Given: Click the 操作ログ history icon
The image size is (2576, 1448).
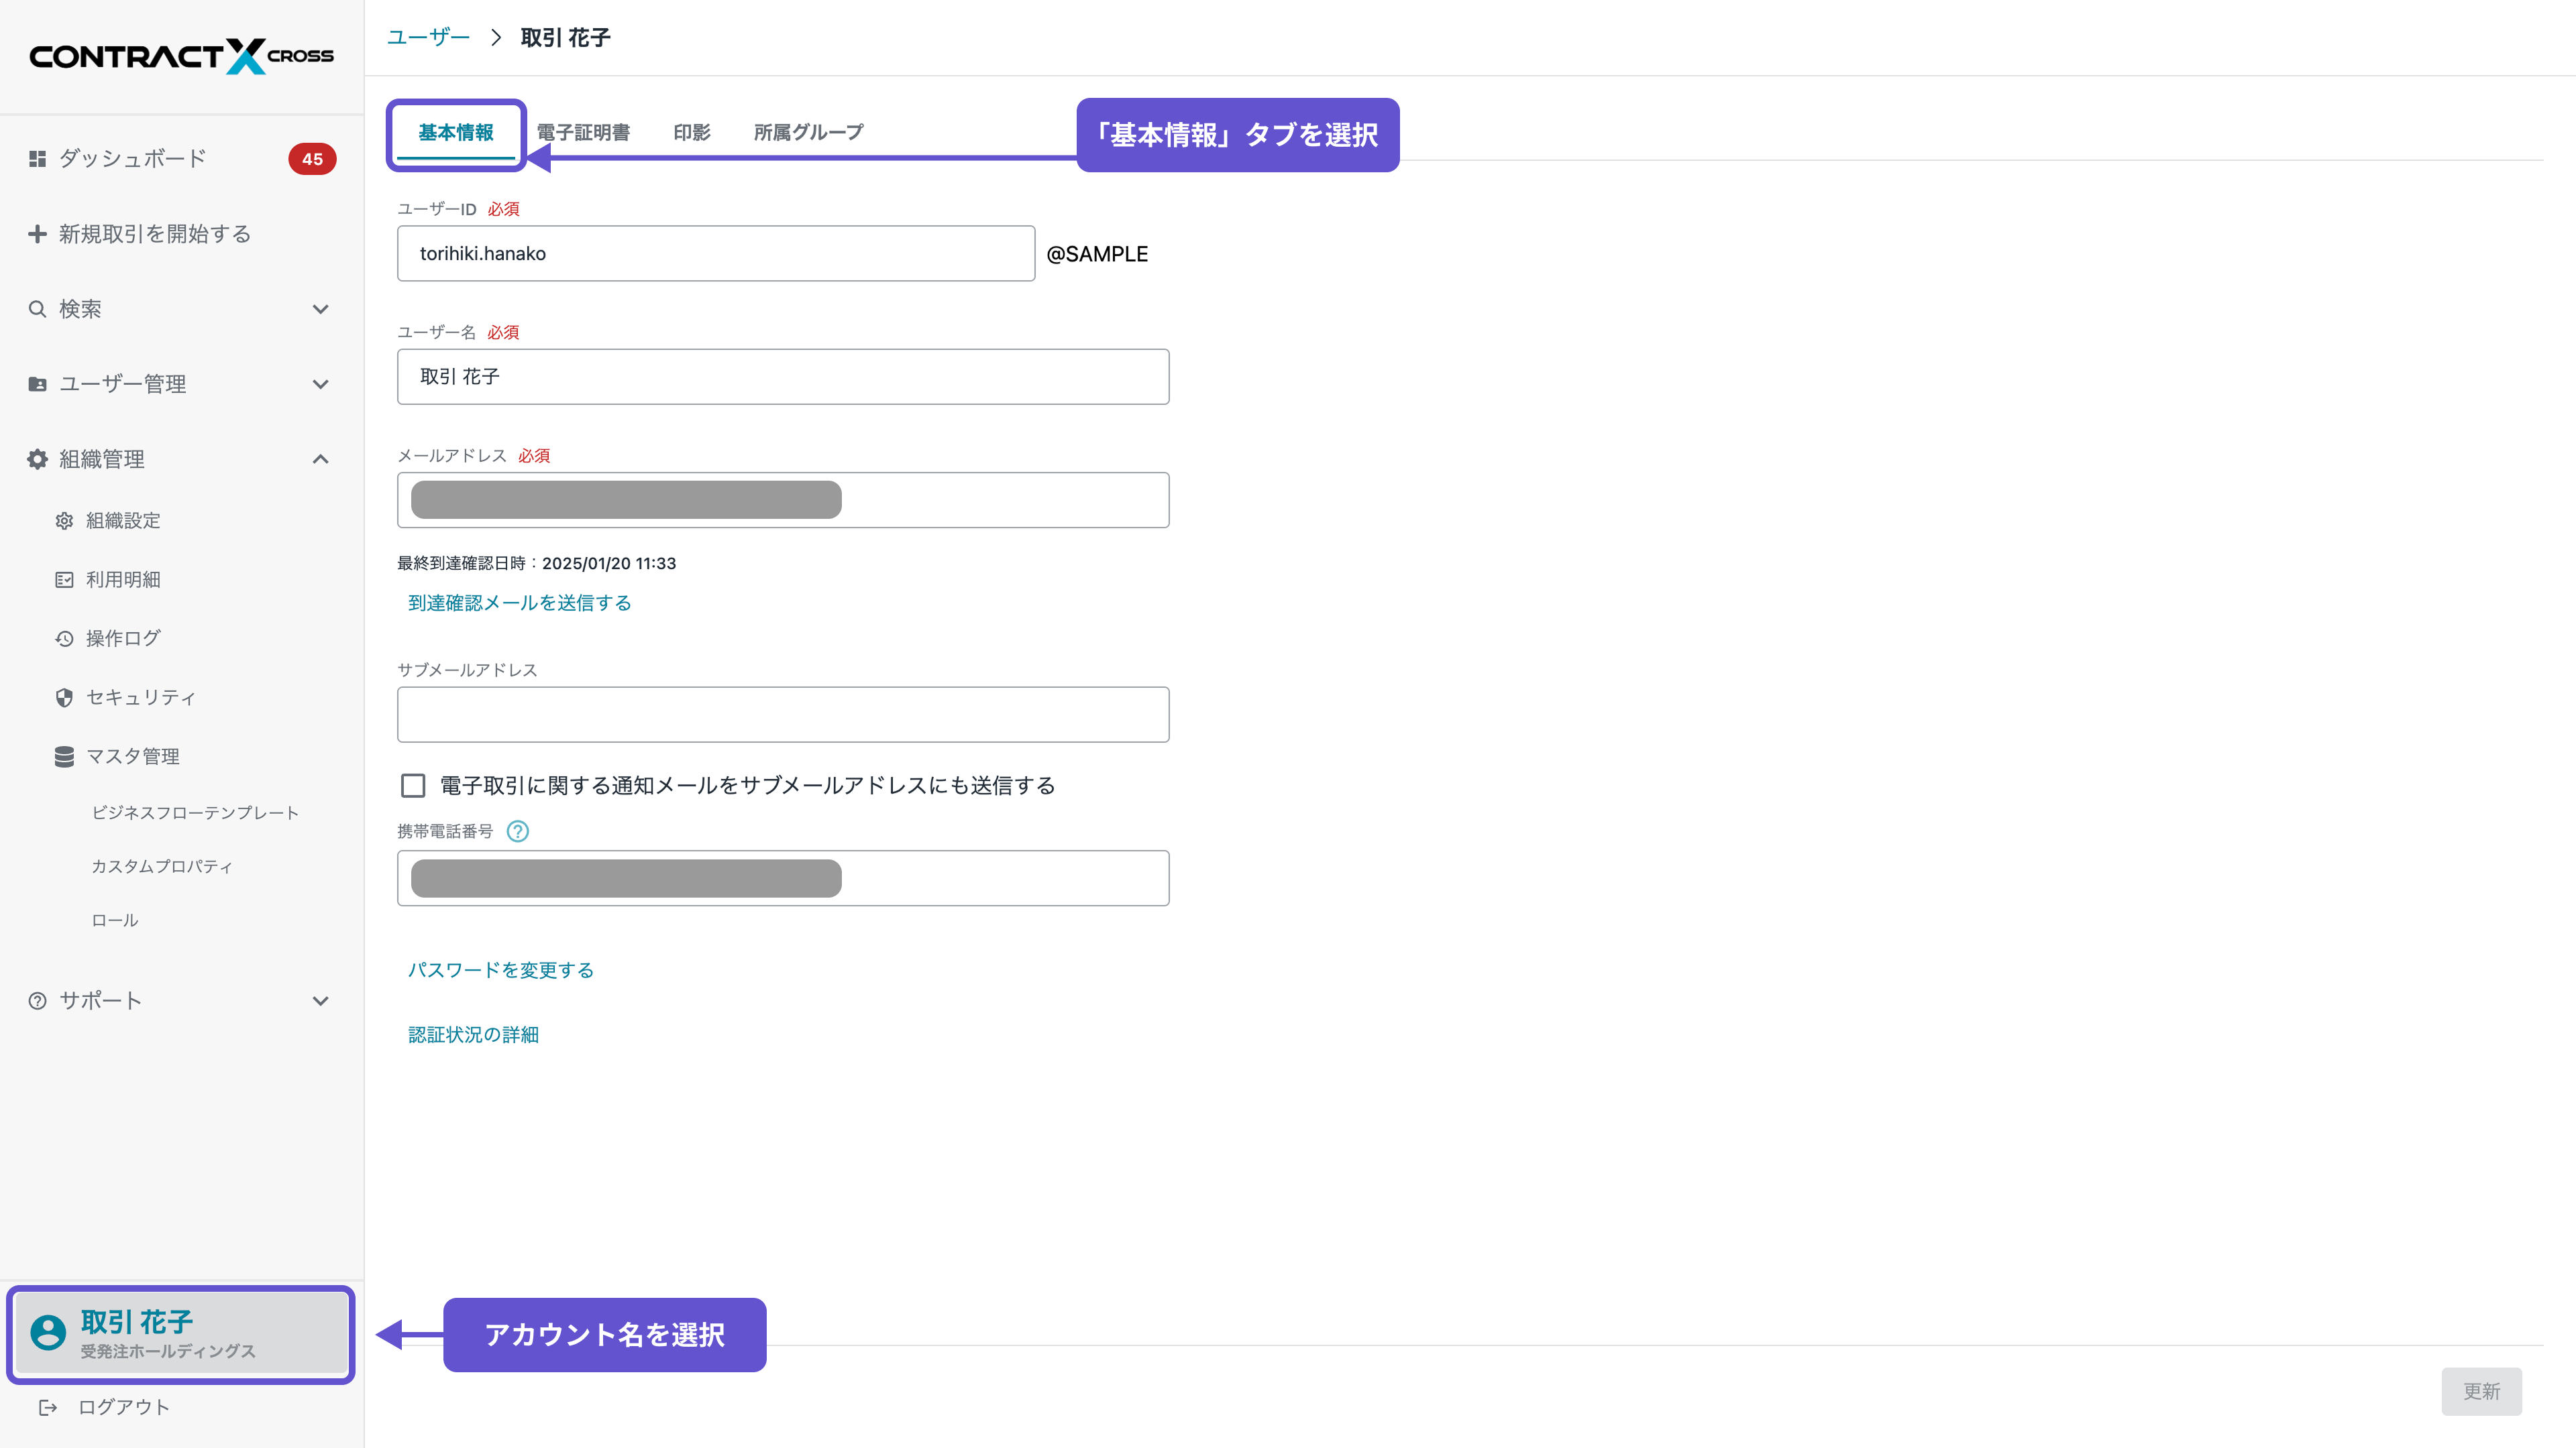Looking at the screenshot, I should [64, 639].
